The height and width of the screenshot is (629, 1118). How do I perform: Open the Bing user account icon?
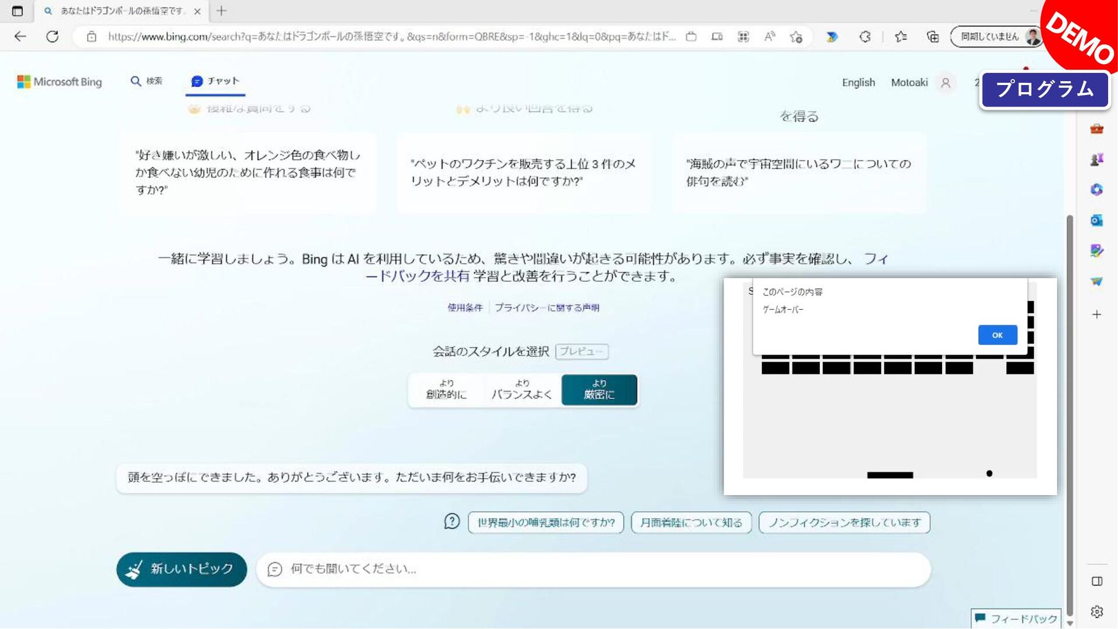(946, 83)
